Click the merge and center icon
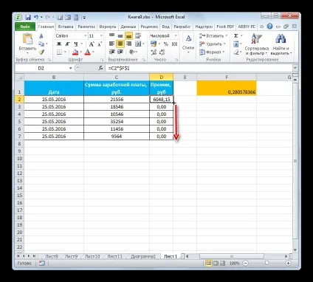Image resolution: width=313 pixels, height=282 pixels. tap(138, 44)
